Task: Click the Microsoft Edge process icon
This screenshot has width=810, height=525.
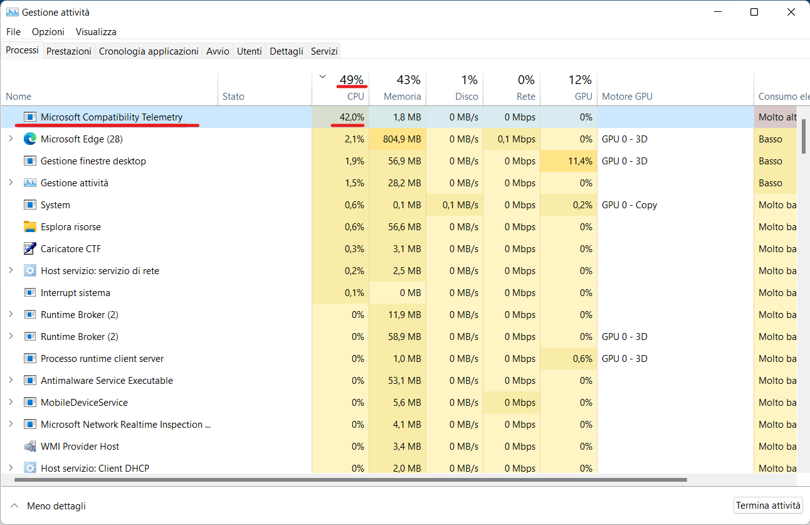Action: coord(29,139)
